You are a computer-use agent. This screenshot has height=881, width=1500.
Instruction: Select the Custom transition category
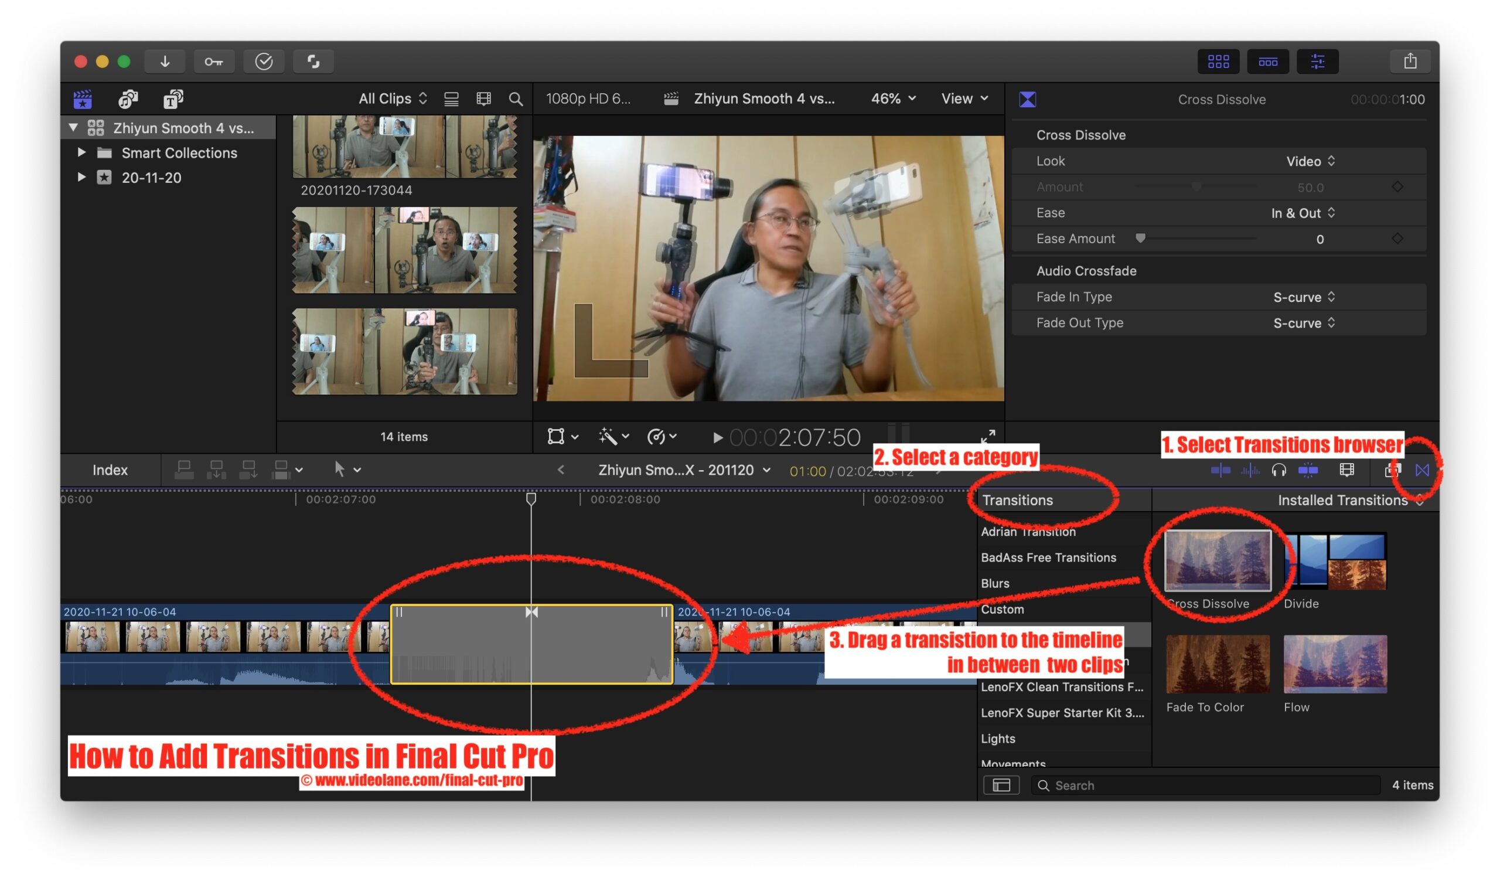click(x=1001, y=608)
